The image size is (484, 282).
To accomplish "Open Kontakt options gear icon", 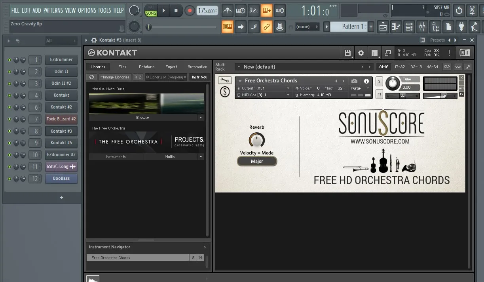I will [x=361, y=53].
